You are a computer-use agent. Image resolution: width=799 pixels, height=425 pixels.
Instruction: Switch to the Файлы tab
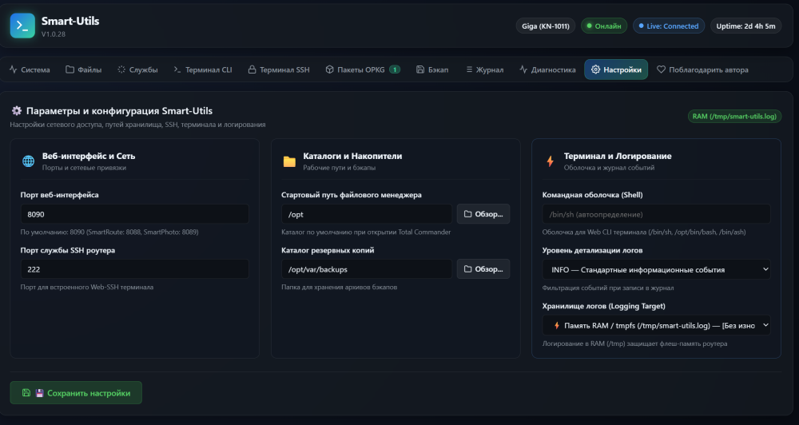(84, 70)
